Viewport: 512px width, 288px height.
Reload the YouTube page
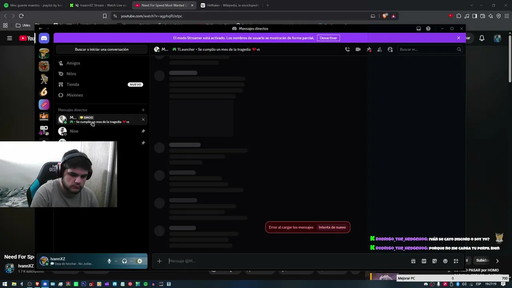(21, 16)
